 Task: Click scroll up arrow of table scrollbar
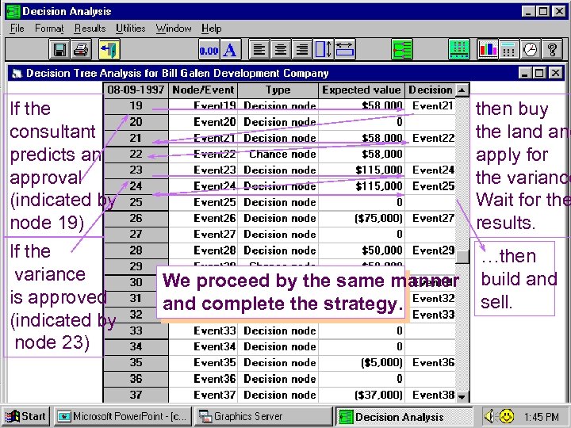[x=462, y=90]
